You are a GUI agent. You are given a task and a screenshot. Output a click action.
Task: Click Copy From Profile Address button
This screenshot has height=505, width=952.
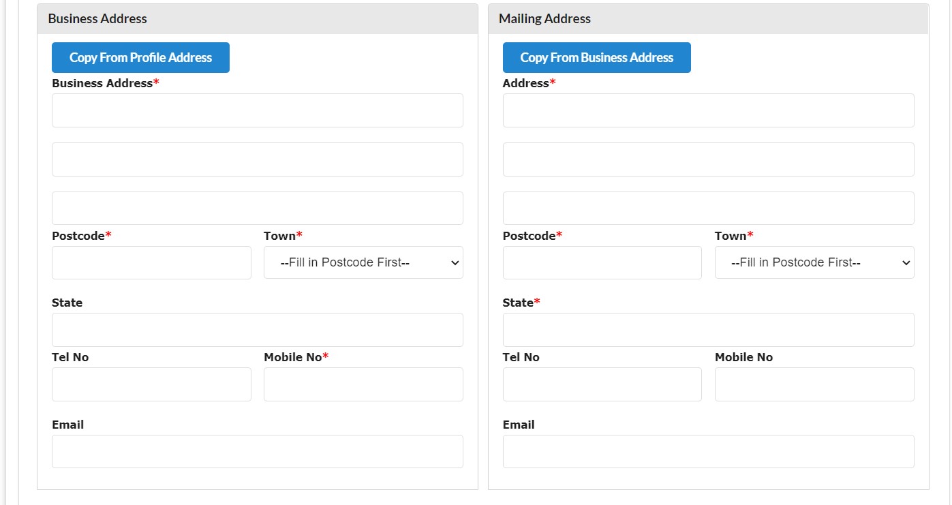[140, 58]
